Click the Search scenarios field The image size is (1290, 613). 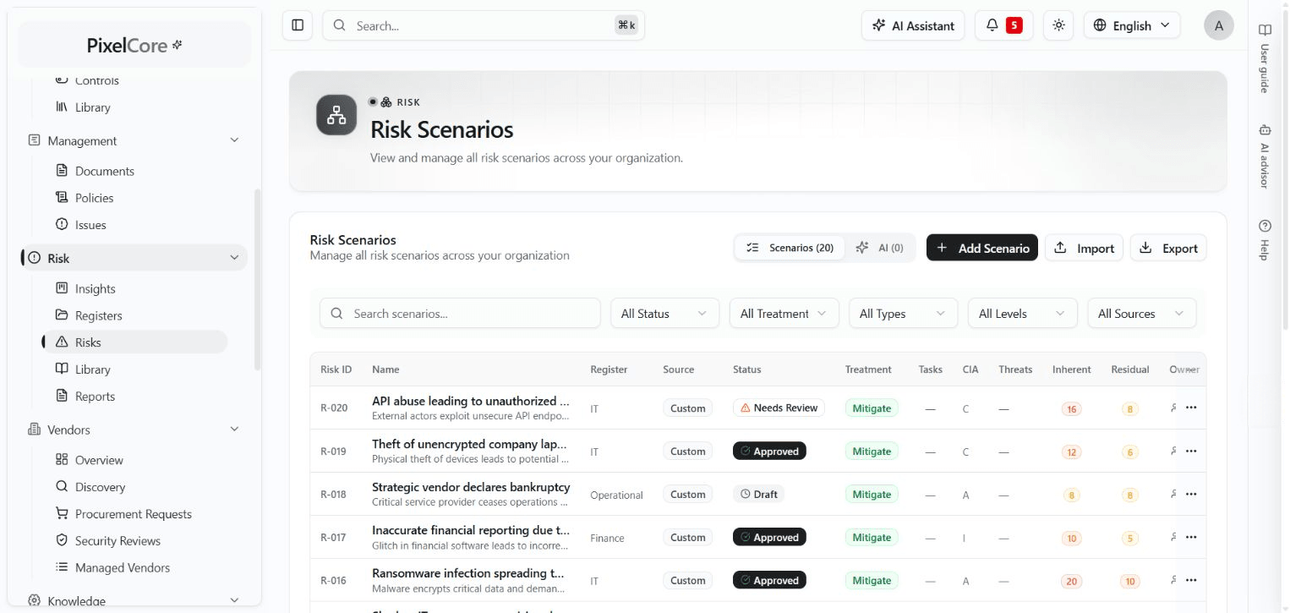pyautogui.click(x=460, y=313)
